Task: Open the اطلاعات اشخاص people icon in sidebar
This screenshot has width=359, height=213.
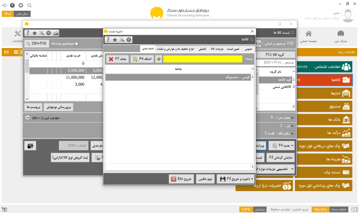Action: pos(346,67)
